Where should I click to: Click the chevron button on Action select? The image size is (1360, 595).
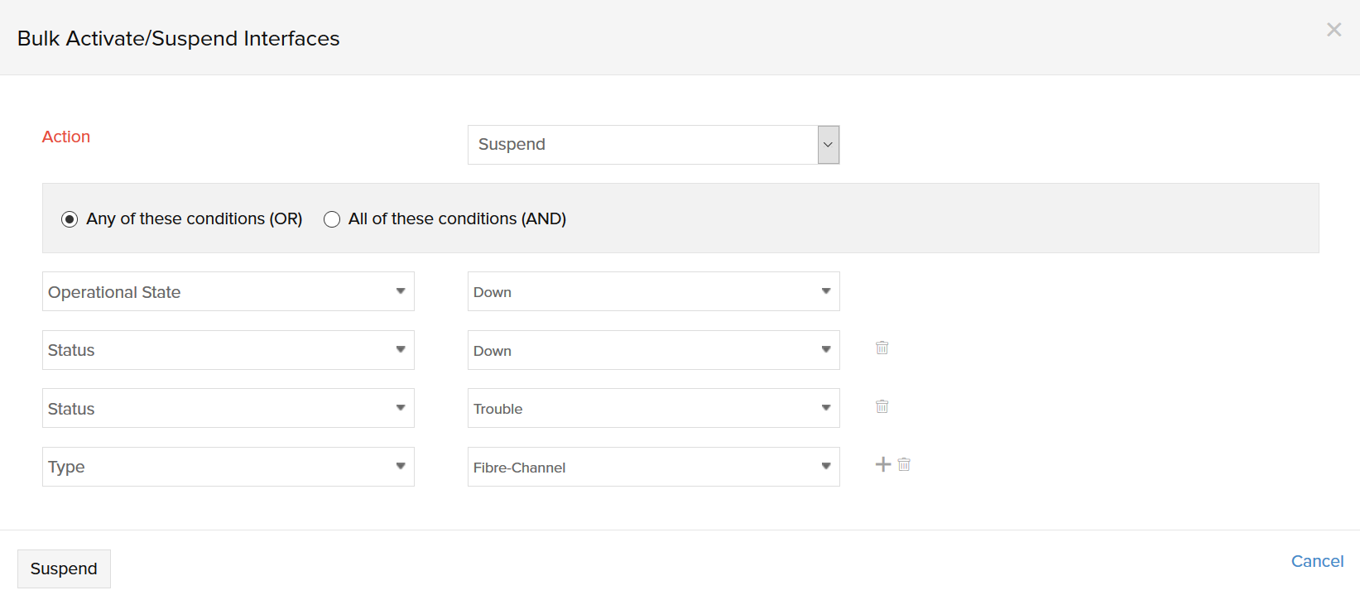828,145
